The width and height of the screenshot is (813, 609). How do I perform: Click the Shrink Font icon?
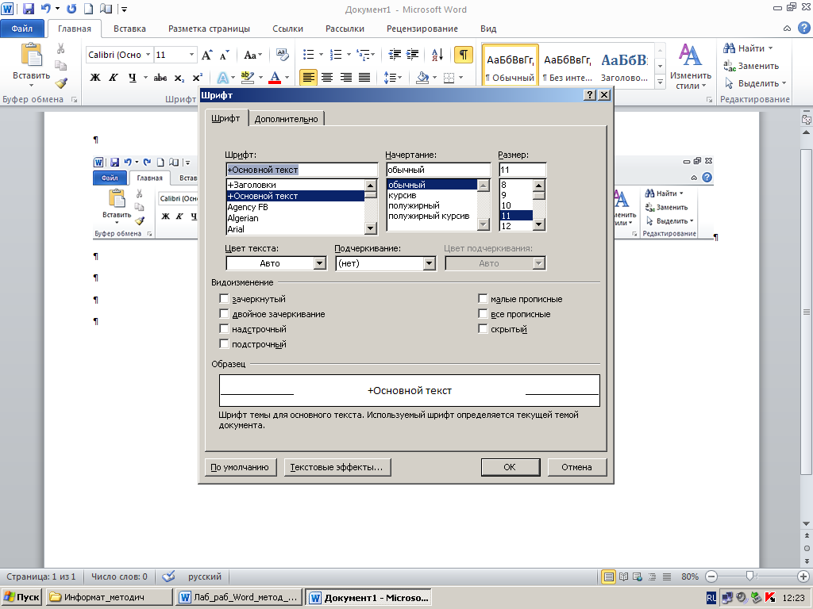[225, 55]
